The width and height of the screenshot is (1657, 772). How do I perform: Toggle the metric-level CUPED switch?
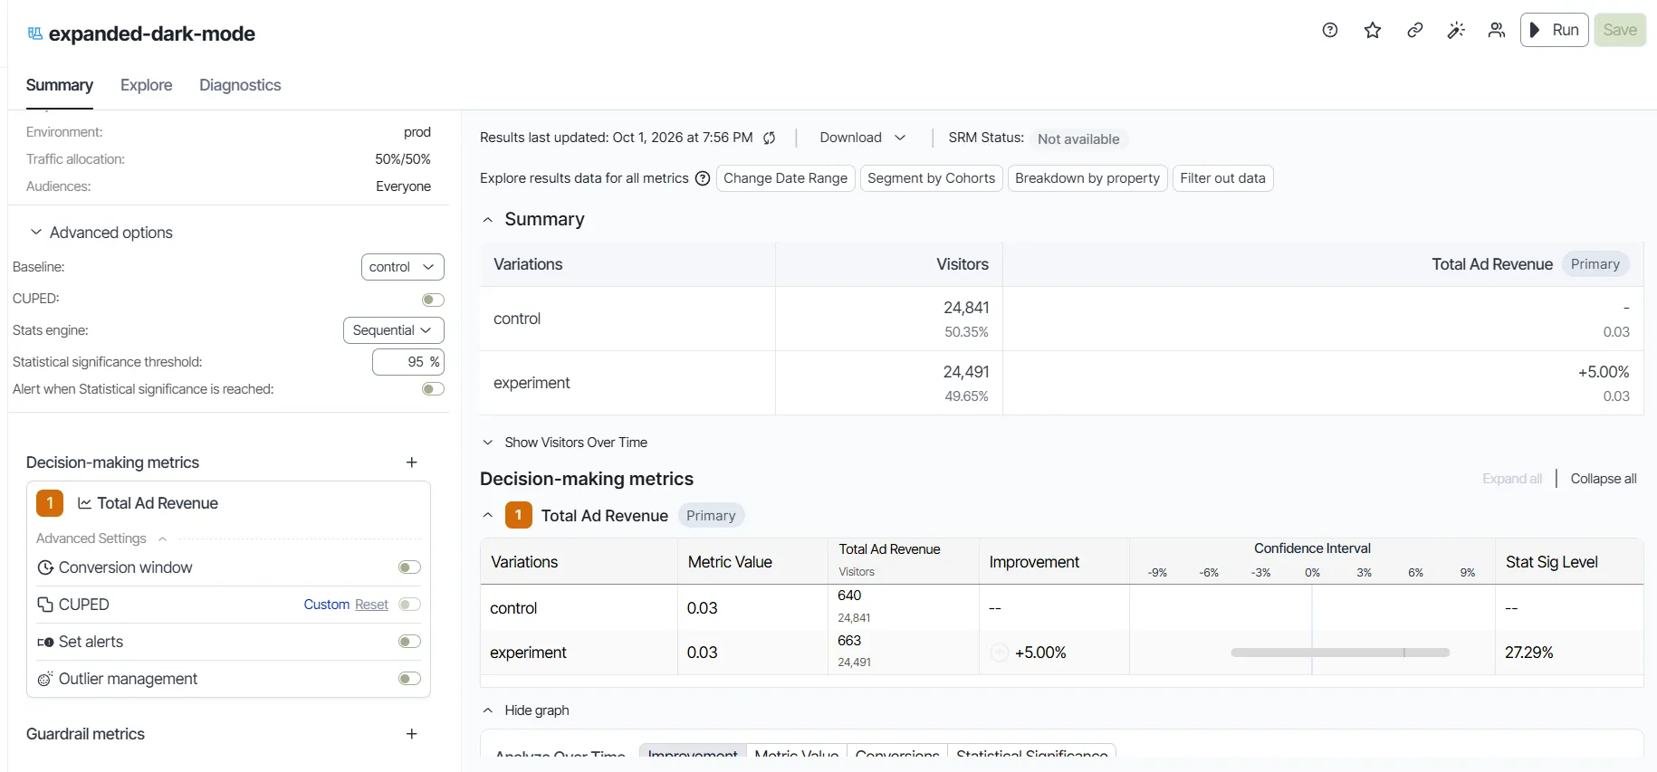409,605
